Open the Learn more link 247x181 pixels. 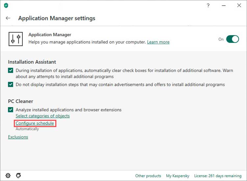(x=158, y=42)
